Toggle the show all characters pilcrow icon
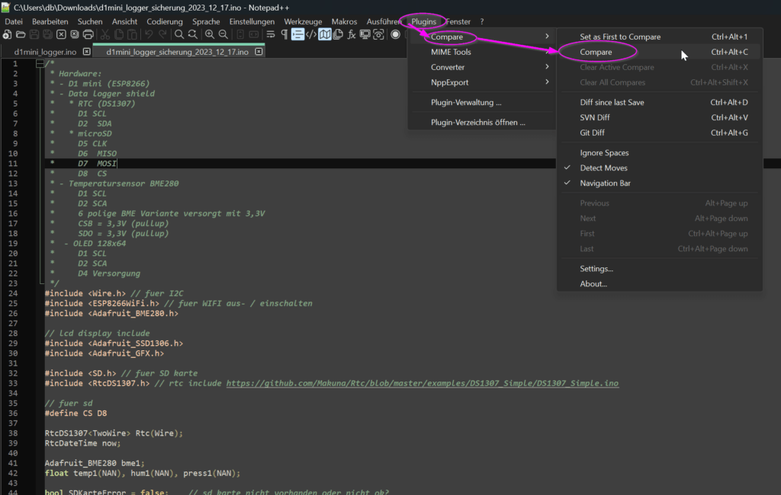Screen dimensions: 781x495 pyautogui.click(x=284, y=34)
